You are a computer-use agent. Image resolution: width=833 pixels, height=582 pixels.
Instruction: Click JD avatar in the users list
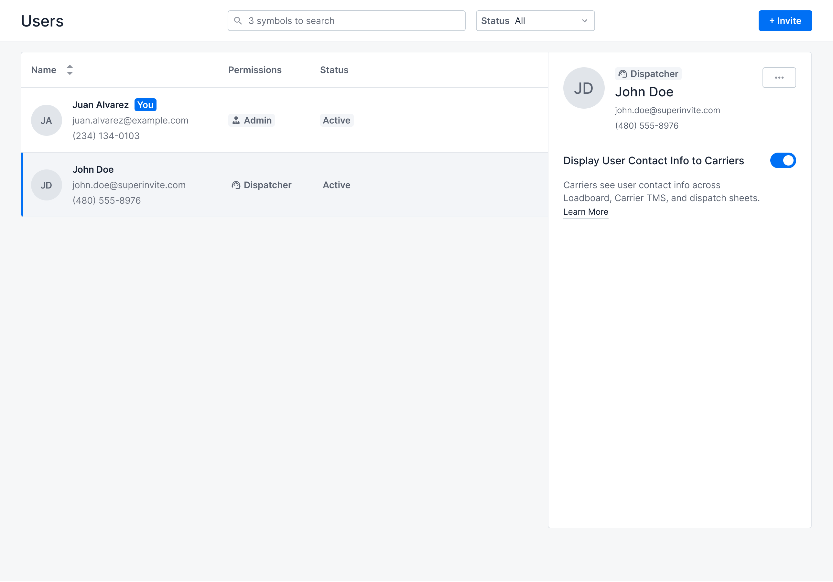pyautogui.click(x=47, y=185)
